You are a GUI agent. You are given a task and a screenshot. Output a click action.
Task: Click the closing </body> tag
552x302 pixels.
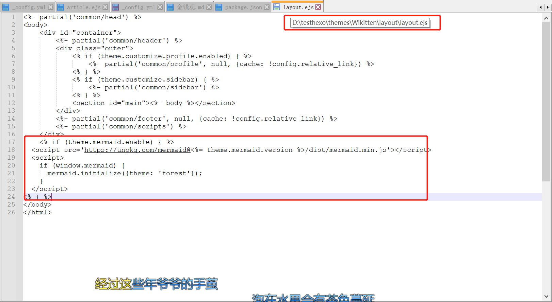click(x=37, y=205)
